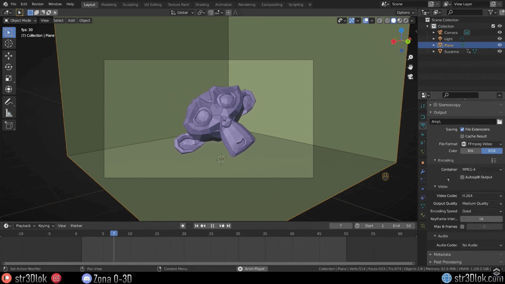Image resolution: width=505 pixels, height=284 pixels.
Task: Activate the 3D Cursor tool
Action: 9,44
